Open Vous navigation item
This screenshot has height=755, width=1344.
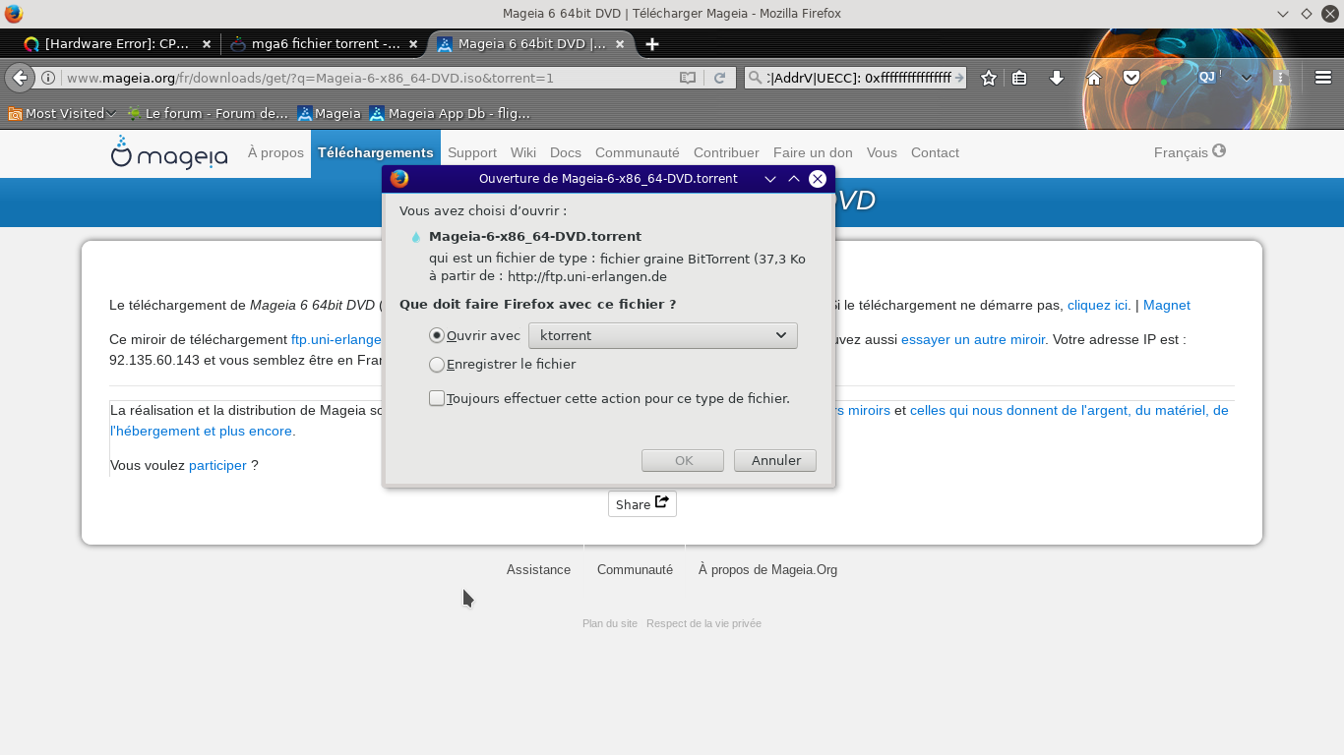[x=882, y=152]
